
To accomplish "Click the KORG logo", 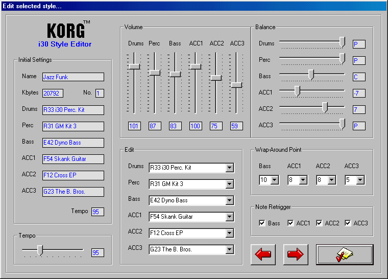I will coord(68,30).
